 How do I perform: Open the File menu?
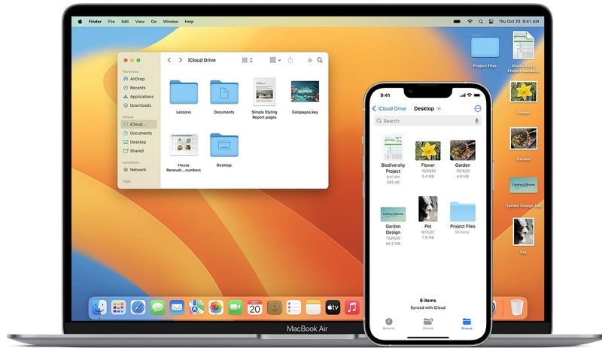(111, 22)
